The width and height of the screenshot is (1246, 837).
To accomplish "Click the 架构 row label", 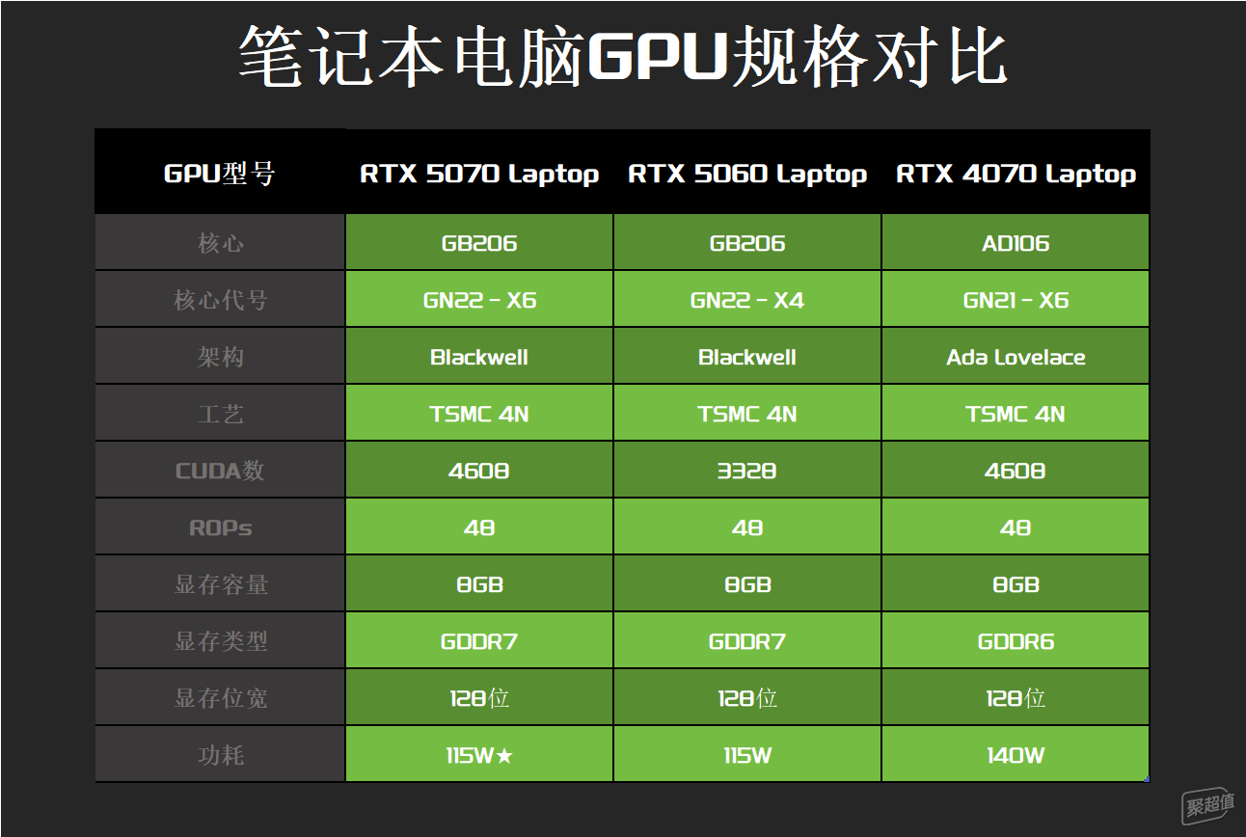I will click(220, 357).
